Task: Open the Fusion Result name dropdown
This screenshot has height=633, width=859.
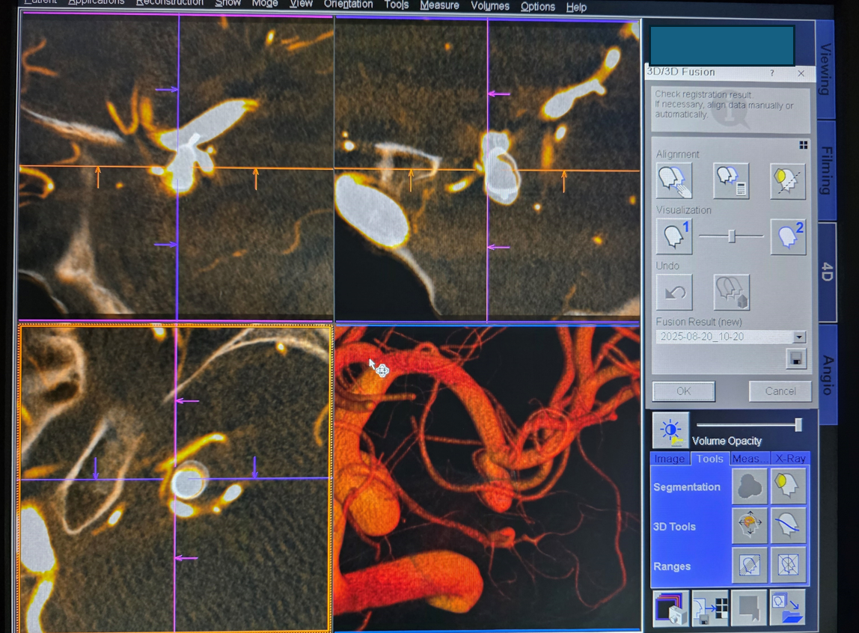Action: [799, 337]
